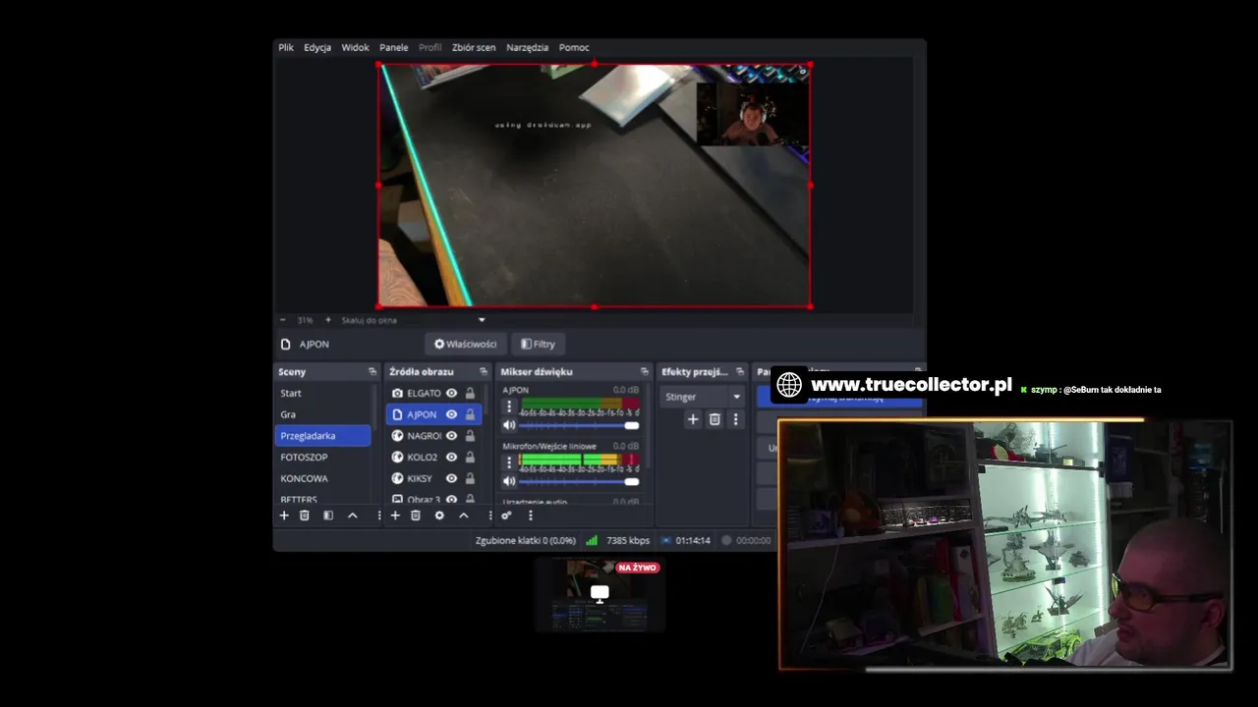The width and height of the screenshot is (1258, 707).
Task: Pop out the Źródła obrazu dock icon
Action: (483, 371)
